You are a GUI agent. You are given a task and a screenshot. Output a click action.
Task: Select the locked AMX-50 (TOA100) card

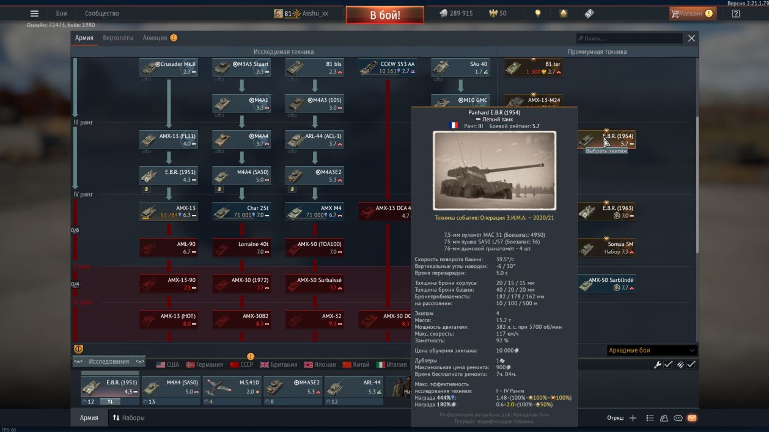314,247
